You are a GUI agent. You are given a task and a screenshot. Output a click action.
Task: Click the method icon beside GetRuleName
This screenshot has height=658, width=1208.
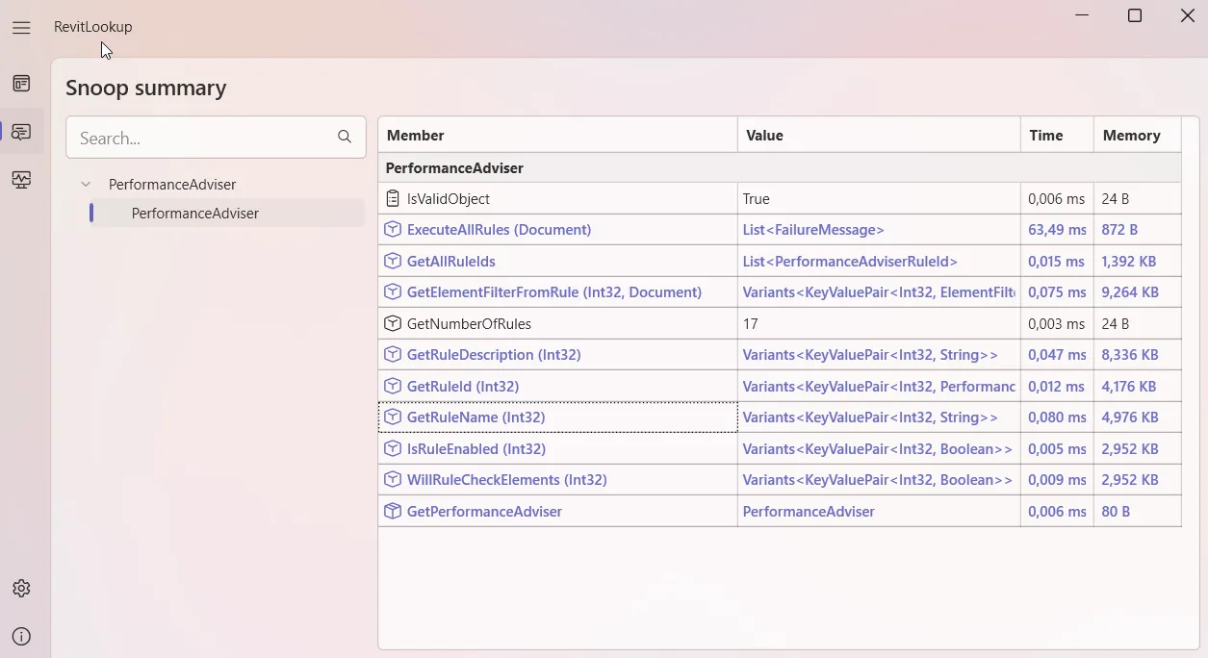392,417
